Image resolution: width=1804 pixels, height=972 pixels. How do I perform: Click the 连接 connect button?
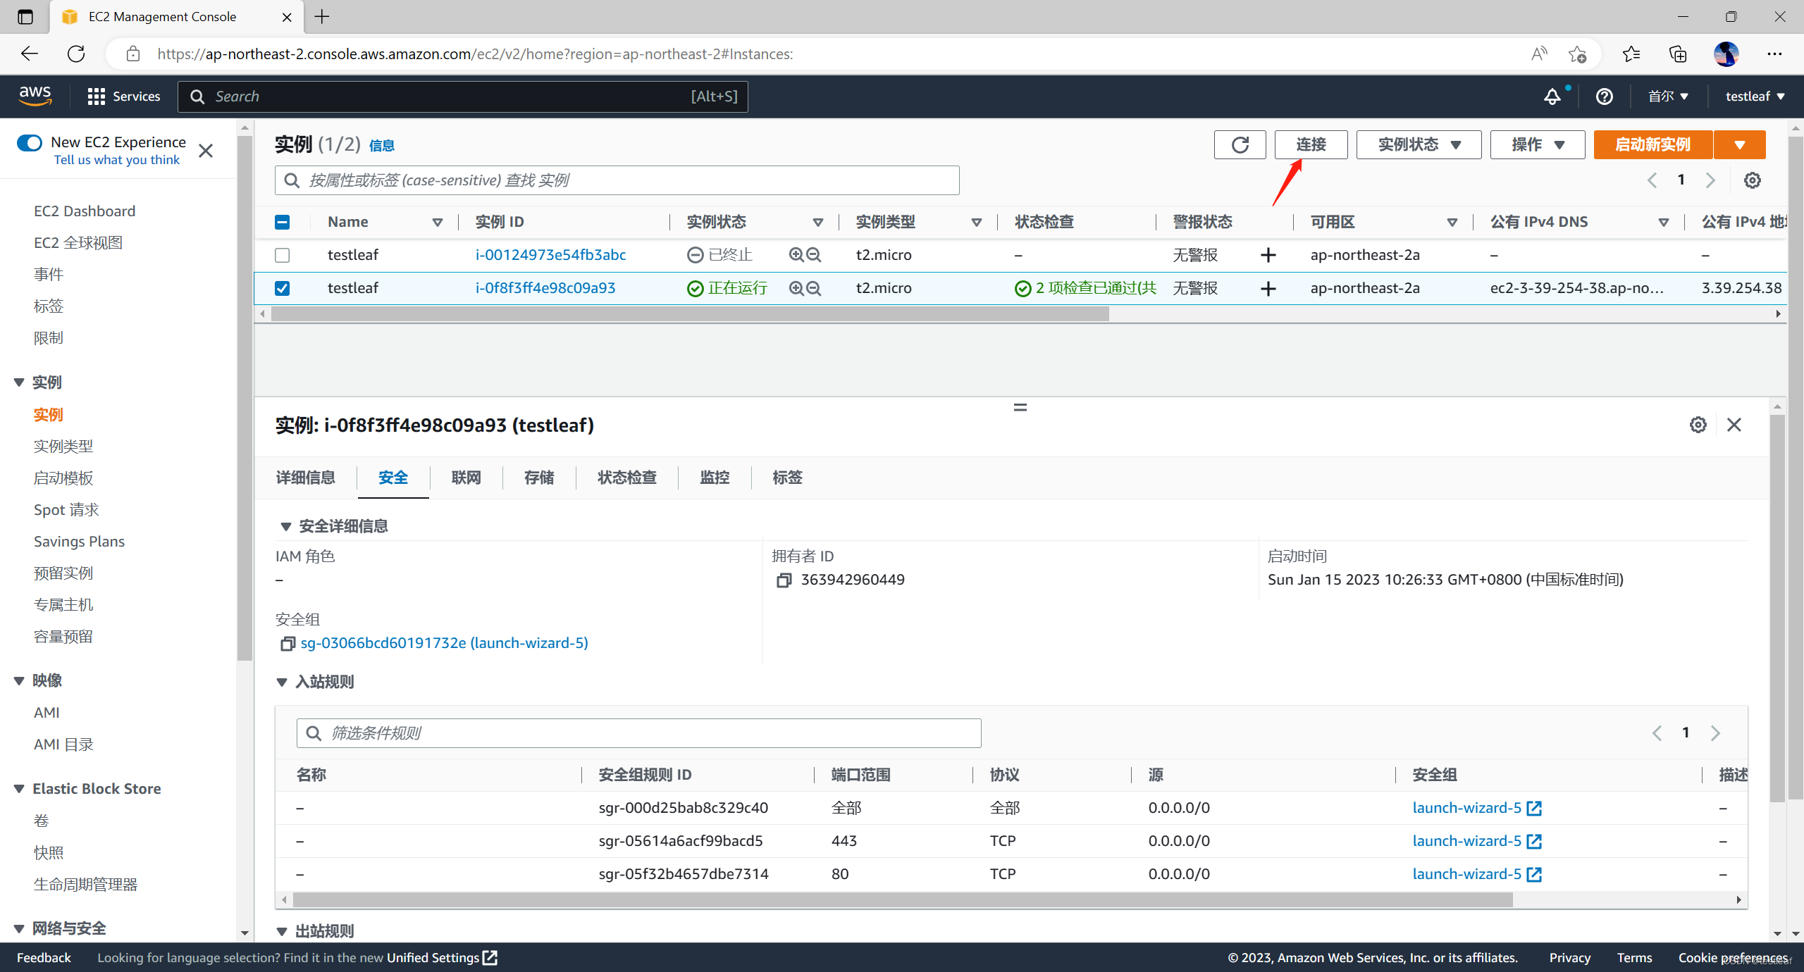(x=1311, y=144)
